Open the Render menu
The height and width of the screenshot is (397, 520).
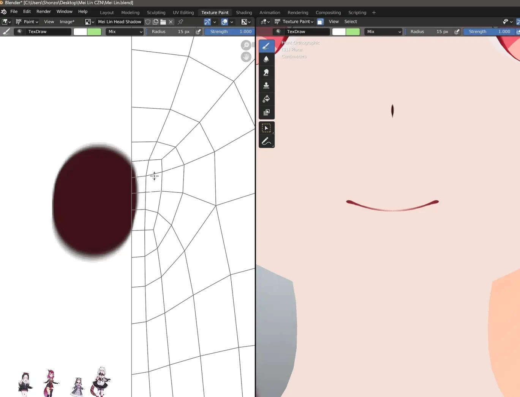click(x=43, y=12)
